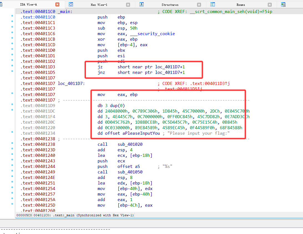Select the 'push ecx' instruction
Image resolution: width=303 pixels, height=234 pixels.
[x=111, y=161]
